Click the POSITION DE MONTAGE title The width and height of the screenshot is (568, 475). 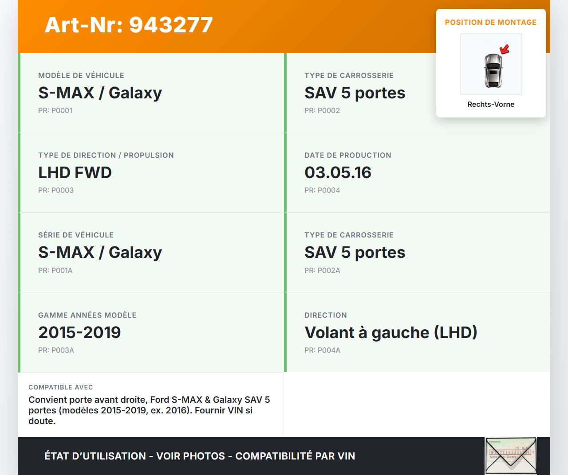pyautogui.click(x=491, y=22)
